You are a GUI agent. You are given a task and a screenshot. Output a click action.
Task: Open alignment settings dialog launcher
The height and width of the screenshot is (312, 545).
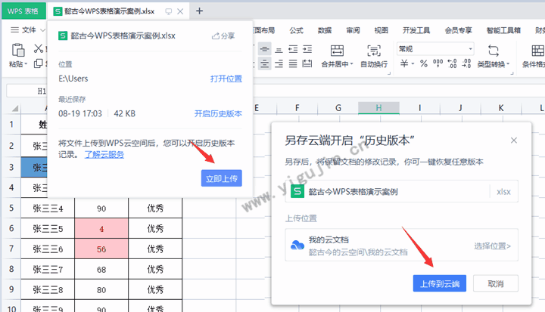coord(389,73)
